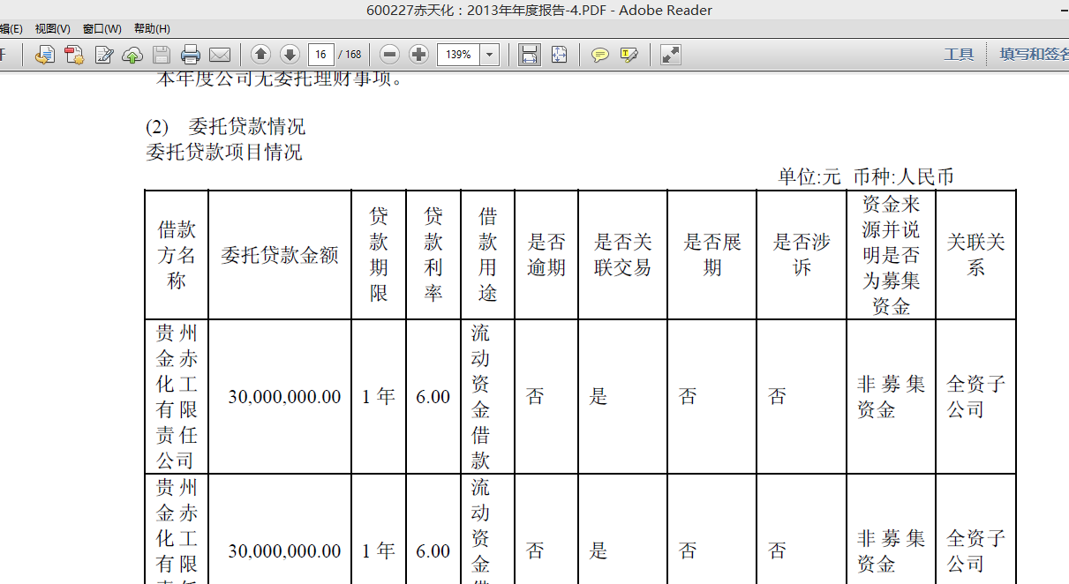Click the fit width scrolling icon
This screenshot has height=584, width=1069.
(x=530, y=55)
